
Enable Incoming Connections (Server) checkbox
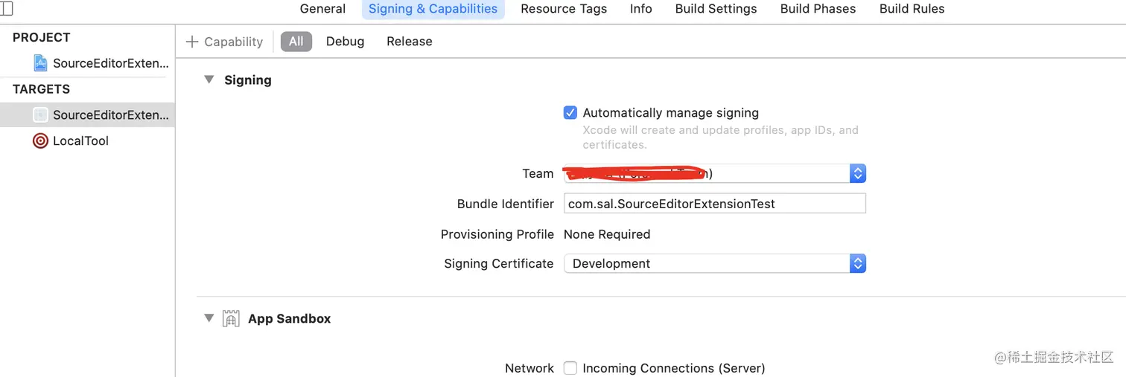[x=570, y=368]
